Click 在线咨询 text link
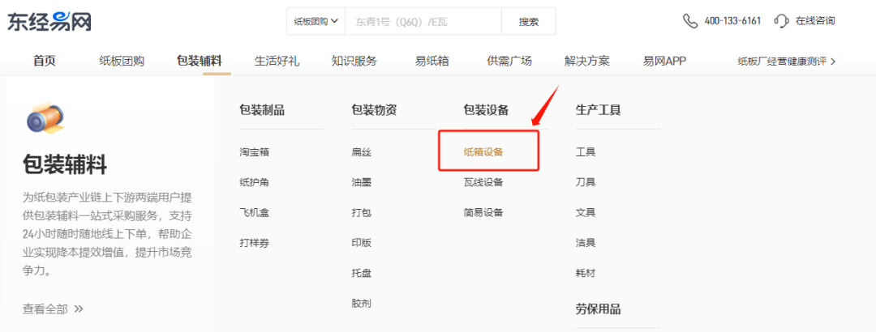 814,21
